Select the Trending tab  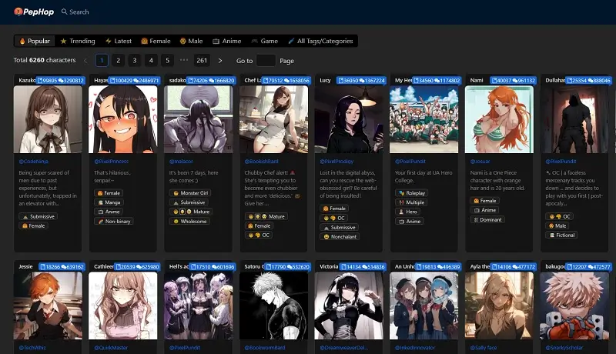pos(77,41)
